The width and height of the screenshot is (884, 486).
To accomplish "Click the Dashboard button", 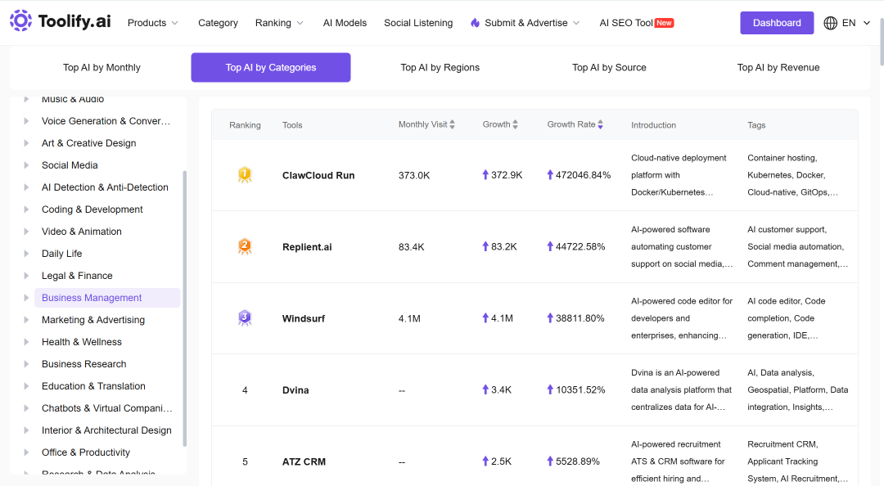I will [x=777, y=23].
